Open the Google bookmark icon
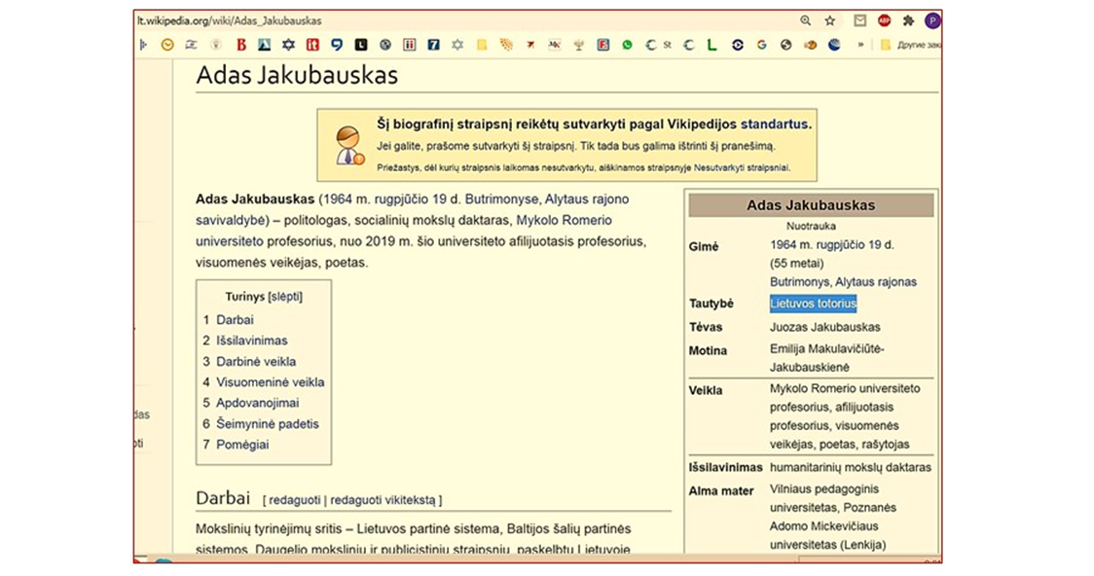 point(761,45)
